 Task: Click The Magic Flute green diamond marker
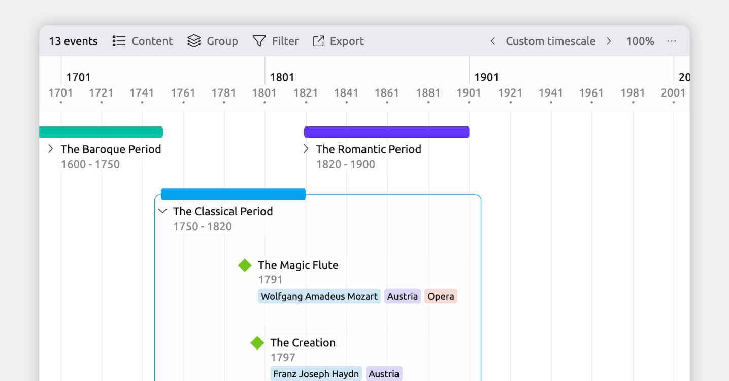[x=245, y=265]
